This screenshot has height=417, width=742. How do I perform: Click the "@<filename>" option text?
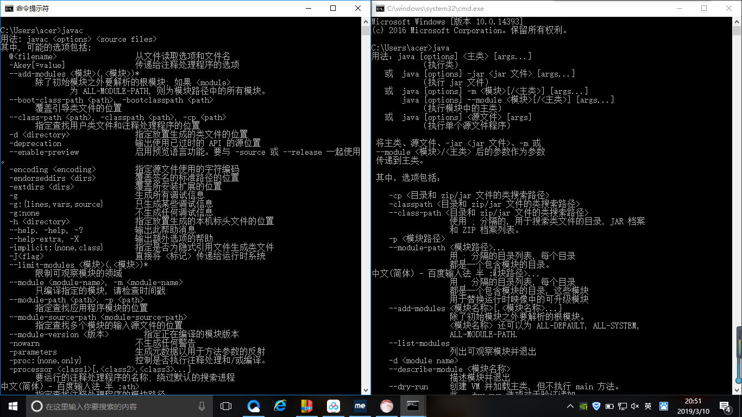click(33, 57)
